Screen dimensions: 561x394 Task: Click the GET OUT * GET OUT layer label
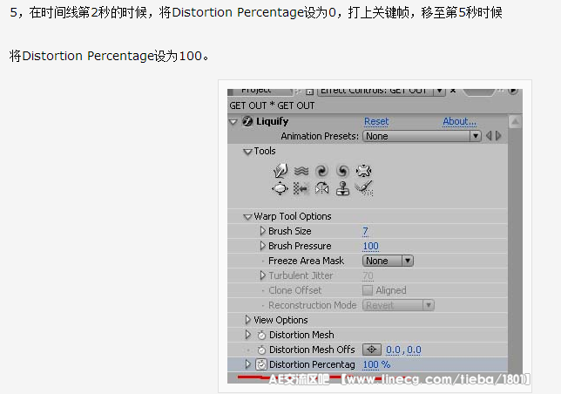[x=272, y=105]
